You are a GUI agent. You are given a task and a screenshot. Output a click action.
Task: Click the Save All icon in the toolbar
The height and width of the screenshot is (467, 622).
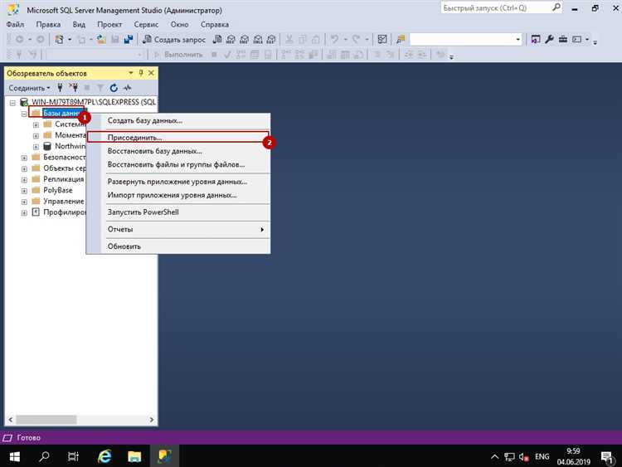pyautogui.click(x=129, y=39)
